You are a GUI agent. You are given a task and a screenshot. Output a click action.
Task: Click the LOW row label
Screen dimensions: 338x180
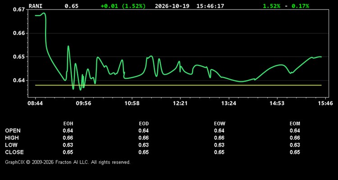(x=11, y=145)
